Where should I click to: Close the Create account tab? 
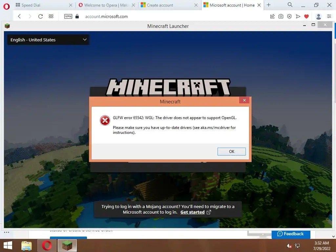tap(196, 5)
